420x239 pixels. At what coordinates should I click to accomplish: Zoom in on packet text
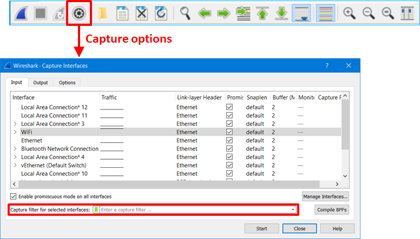349,13
